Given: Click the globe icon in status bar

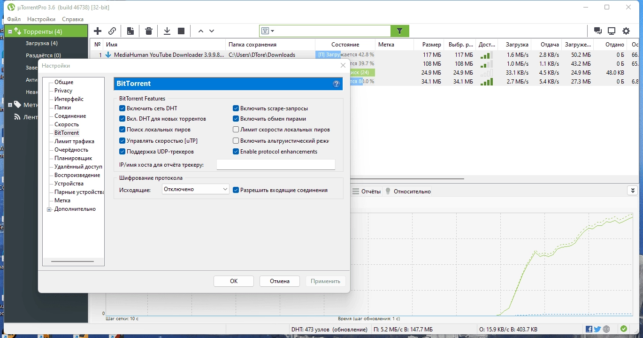Looking at the screenshot, I should (606, 329).
